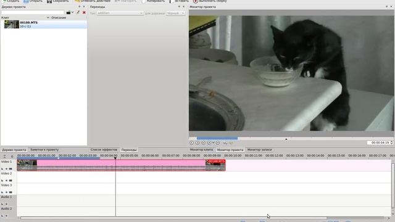Click the timeline horizontal scrollbar
Viewport: 395px width, 222px height.
click(174, 218)
